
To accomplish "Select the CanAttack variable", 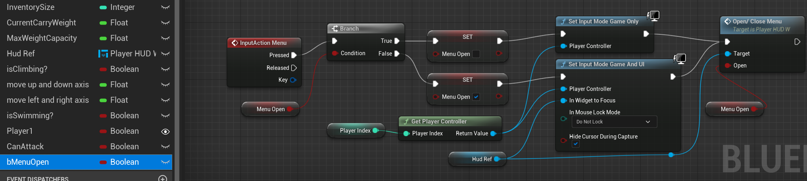I will tap(86, 146).
